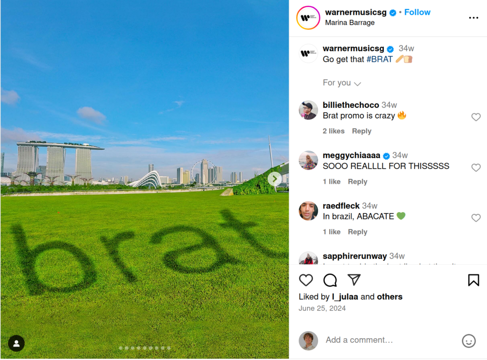The height and width of the screenshot is (360, 487).
Task: Click the Add a comment field
Action: point(390,340)
